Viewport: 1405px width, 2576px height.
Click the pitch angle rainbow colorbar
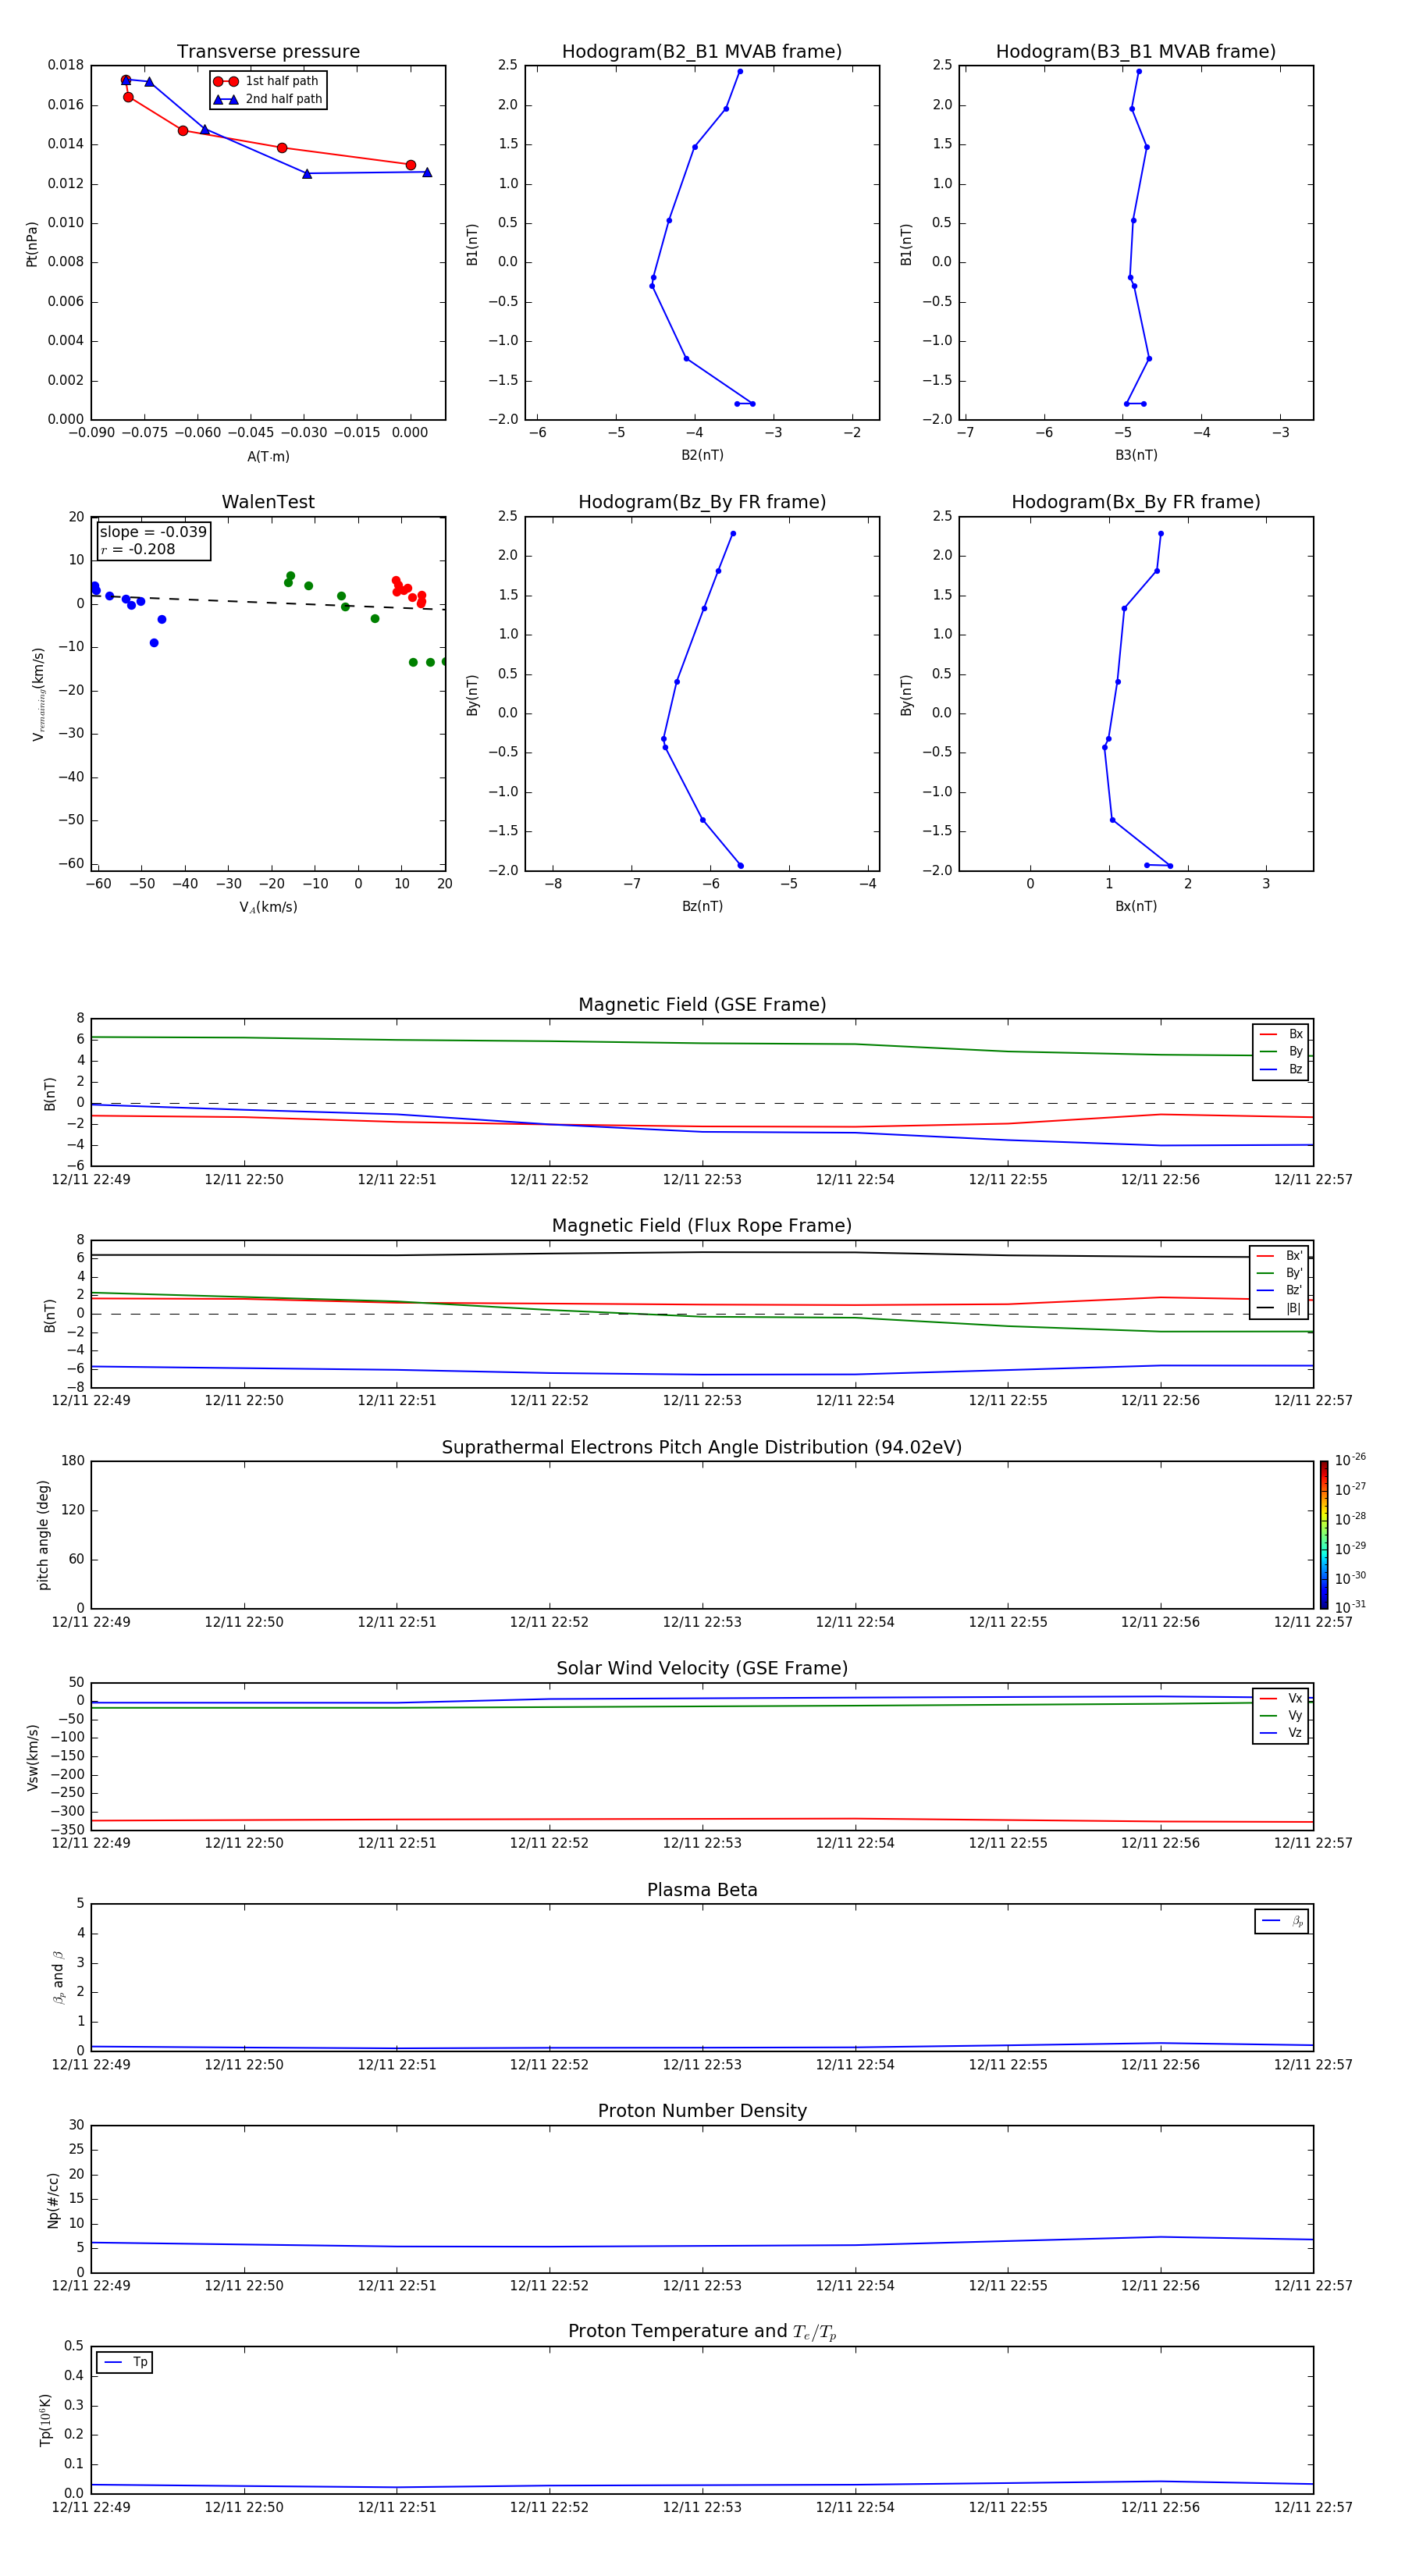coord(1324,1535)
